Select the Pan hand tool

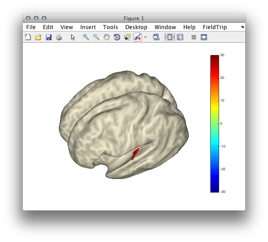[x=107, y=37]
